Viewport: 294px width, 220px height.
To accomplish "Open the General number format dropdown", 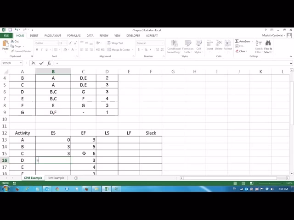I will coord(163,43).
